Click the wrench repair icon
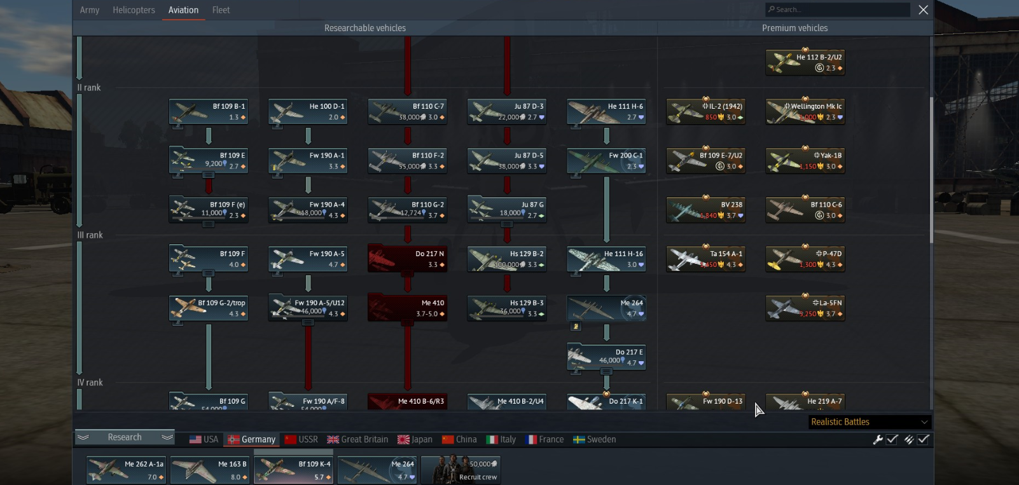This screenshot has width=1019, height=485. [878, 439]
